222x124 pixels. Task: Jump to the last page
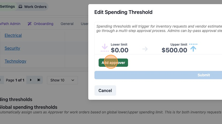(39, 80)
